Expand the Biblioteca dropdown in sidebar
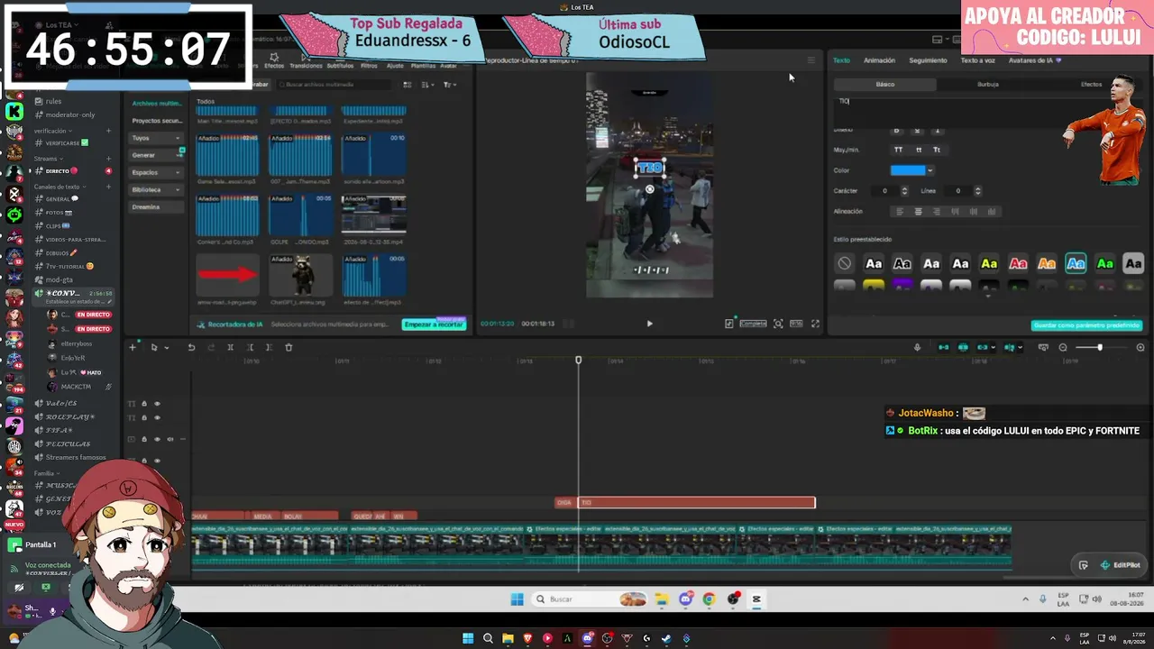This screenshot has height=649, width=1154. tap(155, 189)
